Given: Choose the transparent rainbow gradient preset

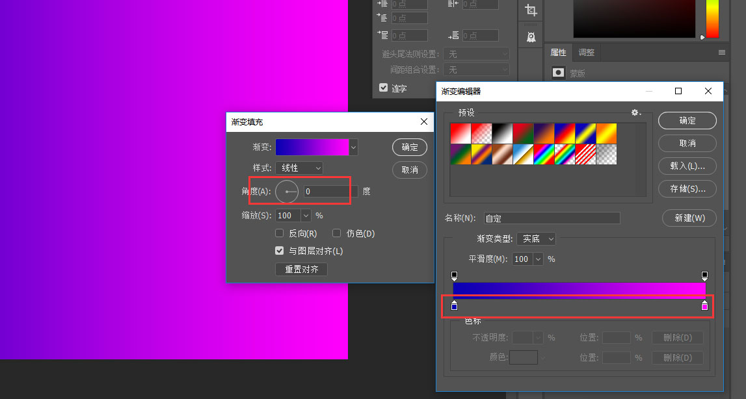Looking at the screenshot, I should coord(565,154).
